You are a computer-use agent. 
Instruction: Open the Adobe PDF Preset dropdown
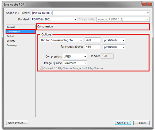(x=90, y=13)
